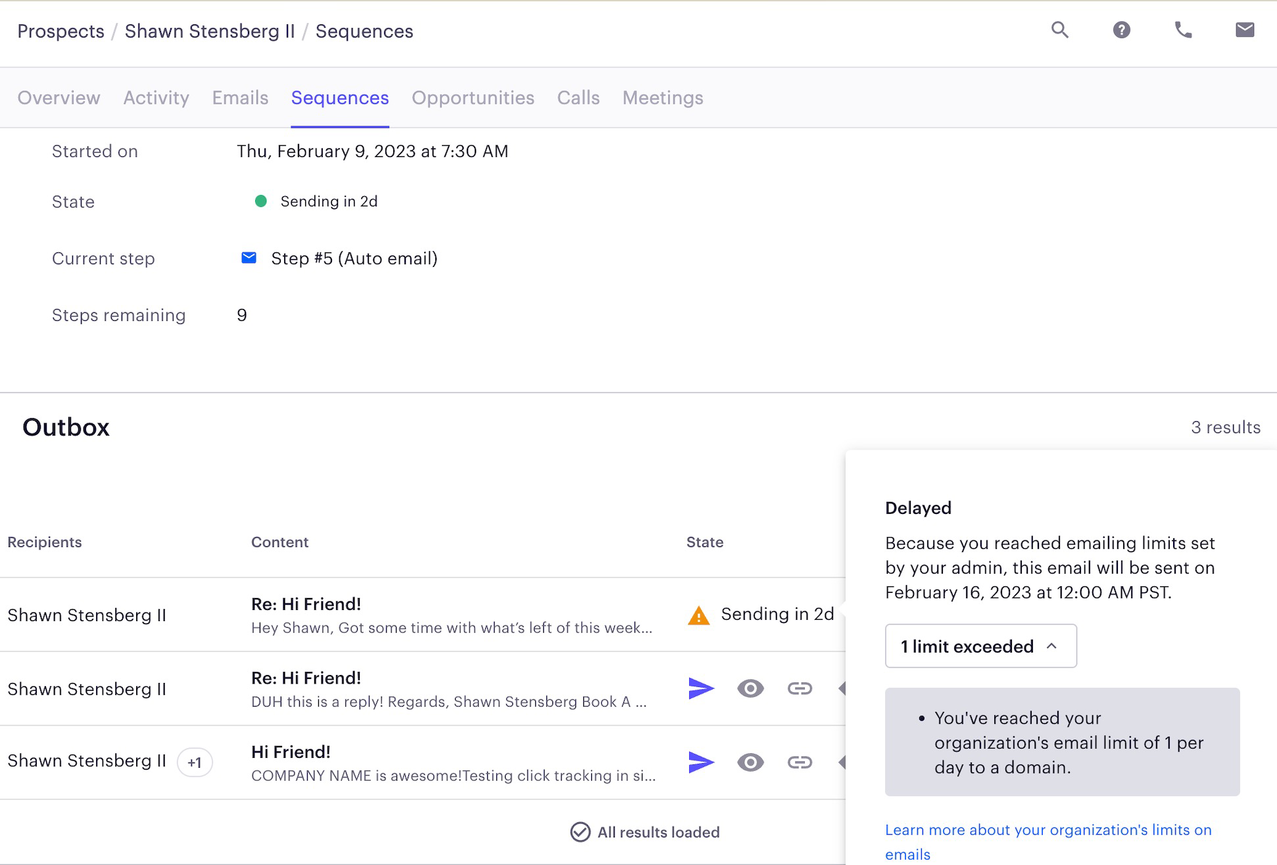Open the Re: Hi Friend! delayed email content

pos(306,603)
